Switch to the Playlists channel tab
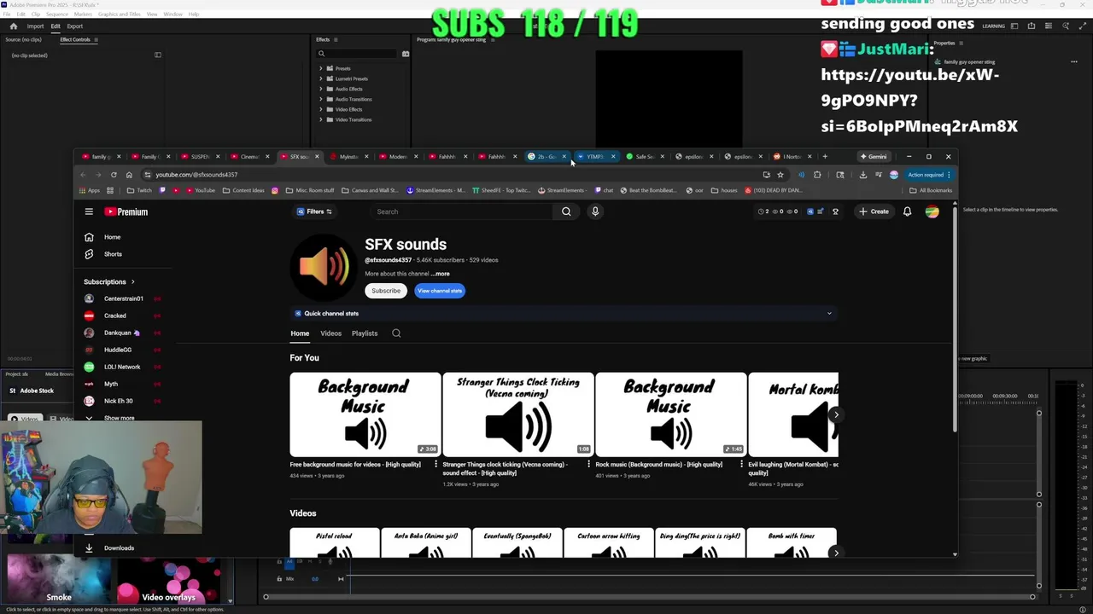This screenshot has height=614, width=1093. [x=365, y=333]
